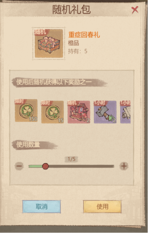The width and height of the screenshot is (148, 233).
Task: Click the 使用数量 section header
Action: click(28, 144)
